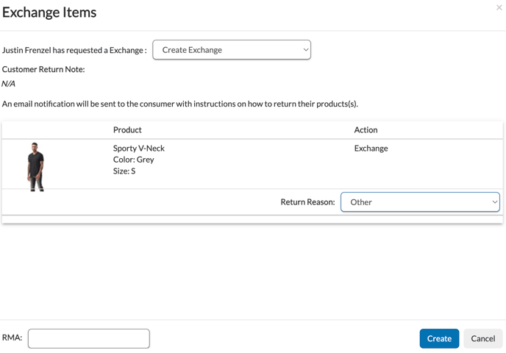Click the RMA label
Viewport: 506px width, 353px height.
(12, 338)
